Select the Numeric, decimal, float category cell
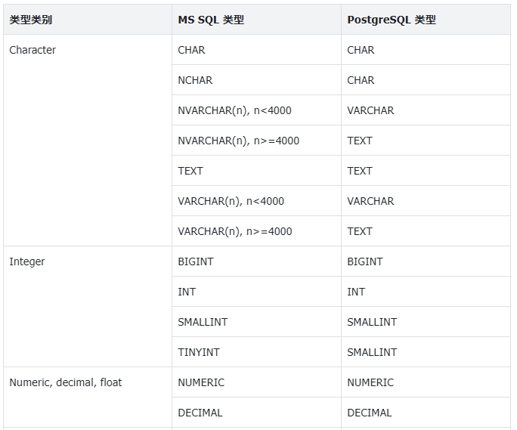517x430 pixels. [66, 382]
